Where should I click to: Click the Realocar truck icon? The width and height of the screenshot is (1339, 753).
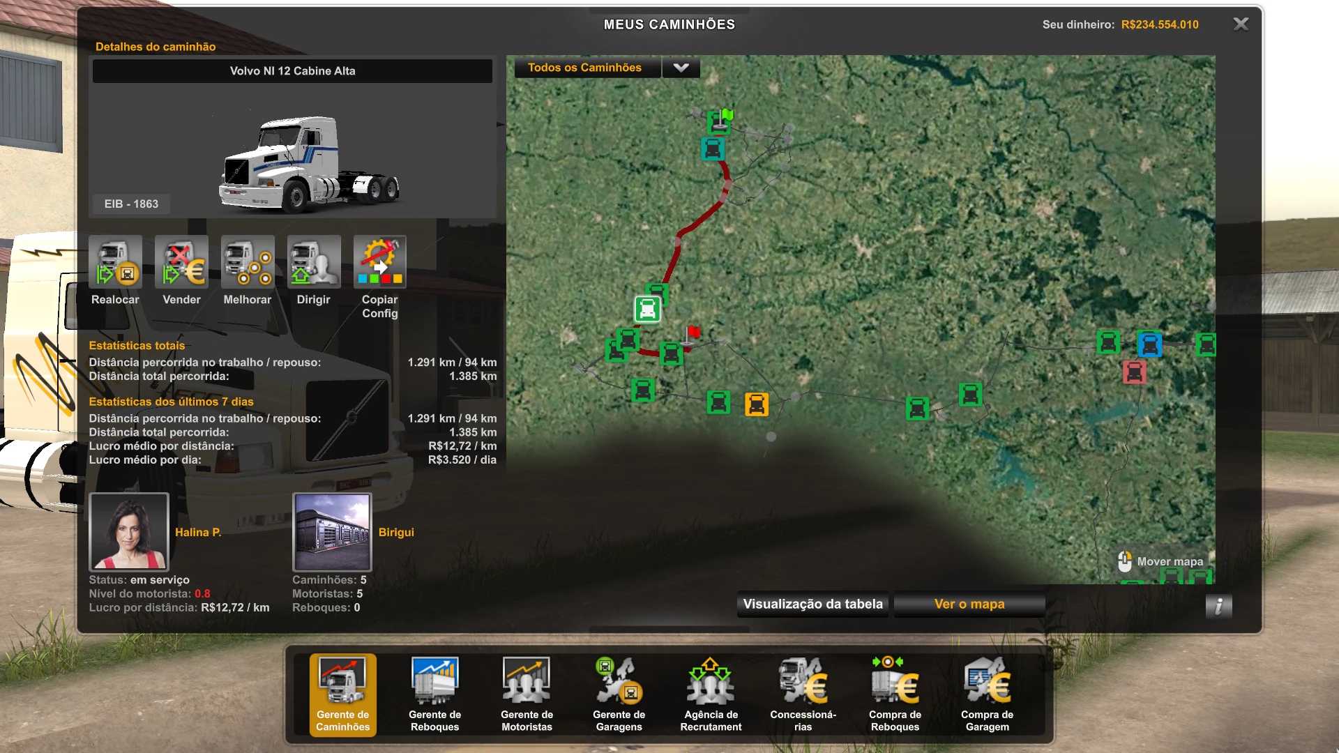115,262
